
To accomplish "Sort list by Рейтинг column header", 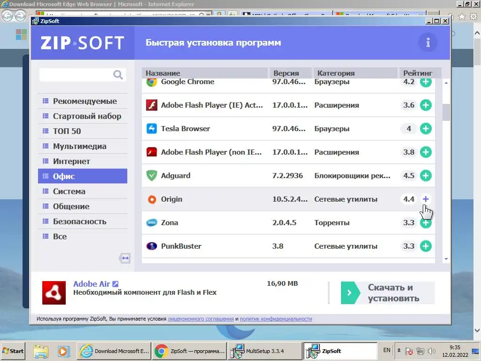I will pos(419,73).
